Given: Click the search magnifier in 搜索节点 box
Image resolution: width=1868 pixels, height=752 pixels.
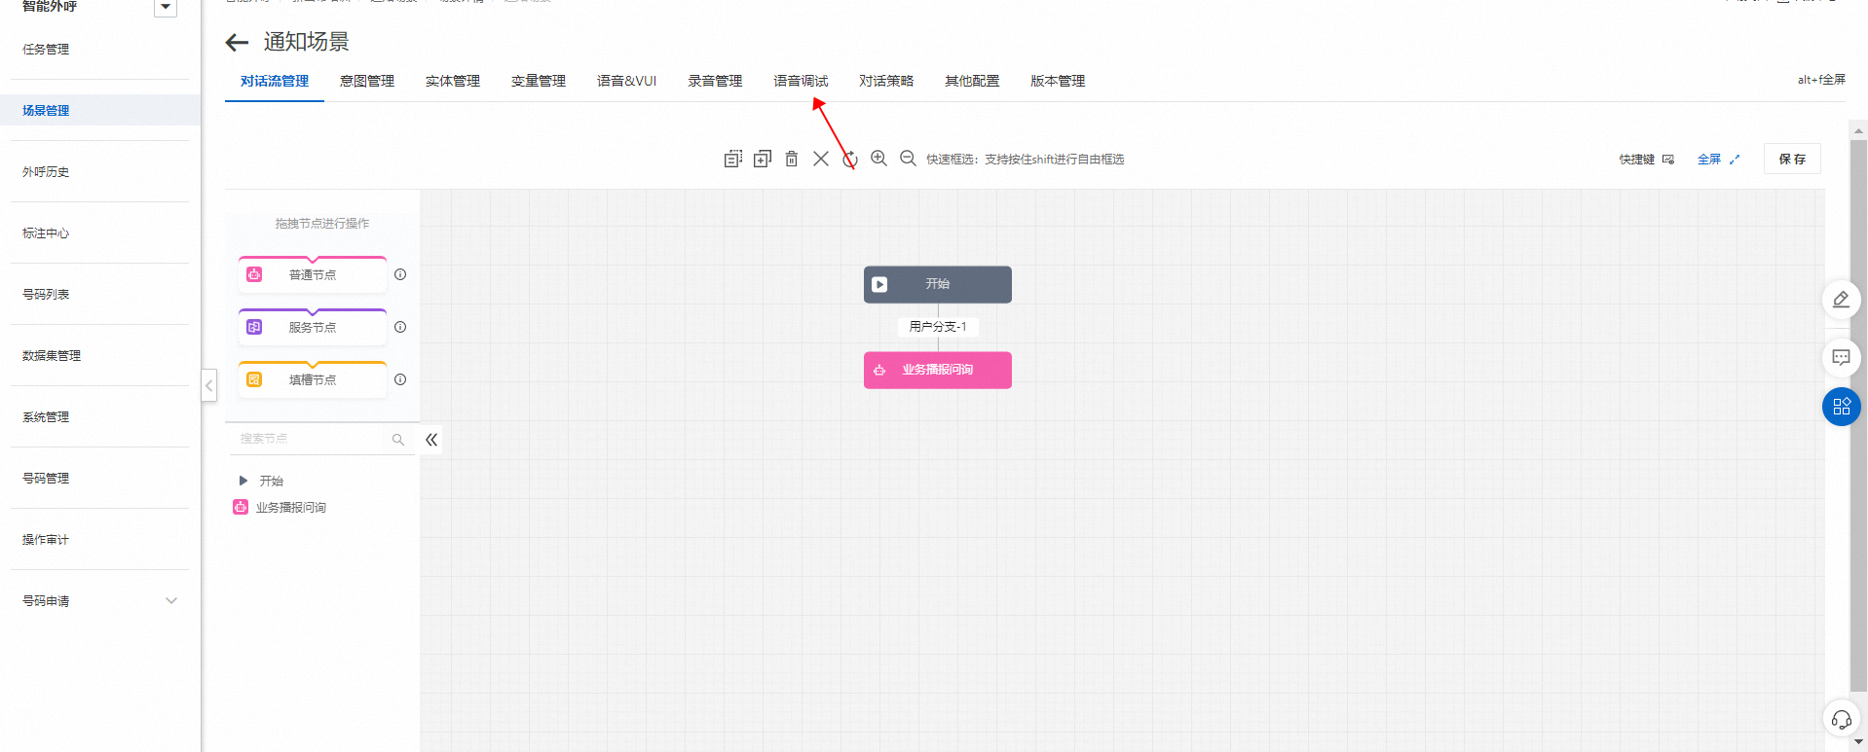Looking at the screenshot, I should point(398,440).
